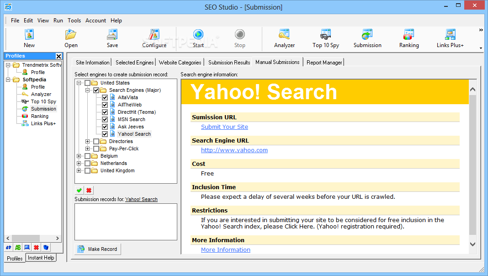Image resolution: width=488 pixels, height=276 pixels.
Task: Open the Configure tool
Action: [154, 38]
